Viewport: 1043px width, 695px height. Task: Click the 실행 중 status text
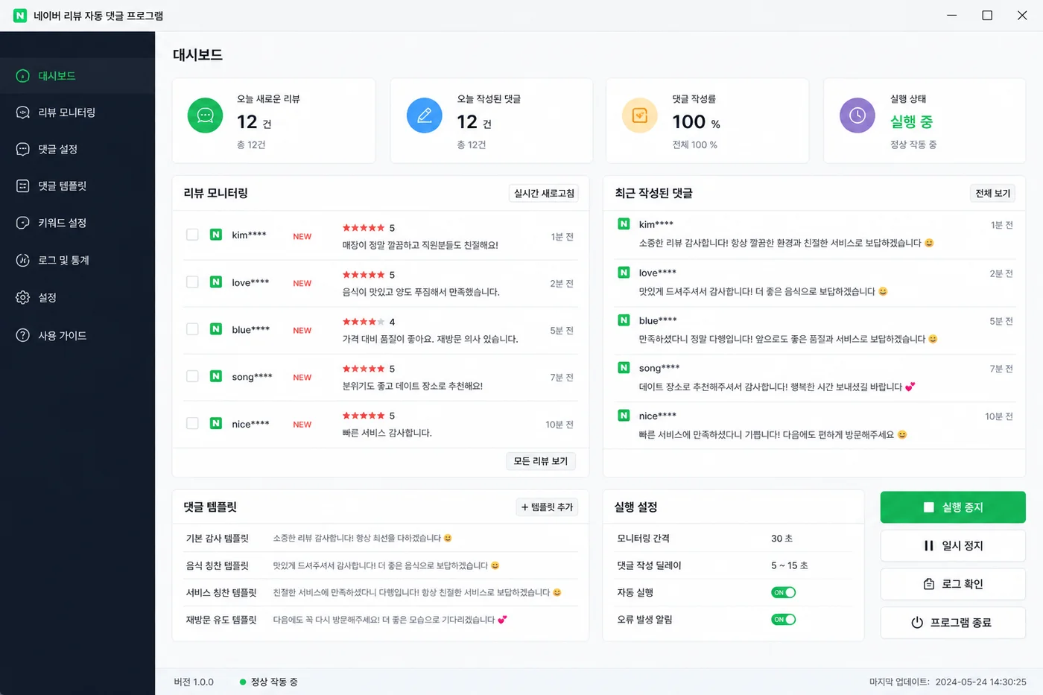coord(911,121)
